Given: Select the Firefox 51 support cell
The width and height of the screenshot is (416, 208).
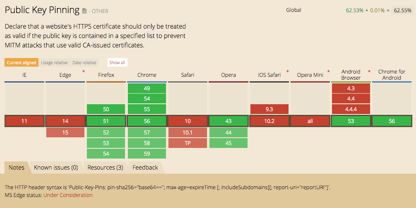Looking at the screenshot, I should [106, 121].
